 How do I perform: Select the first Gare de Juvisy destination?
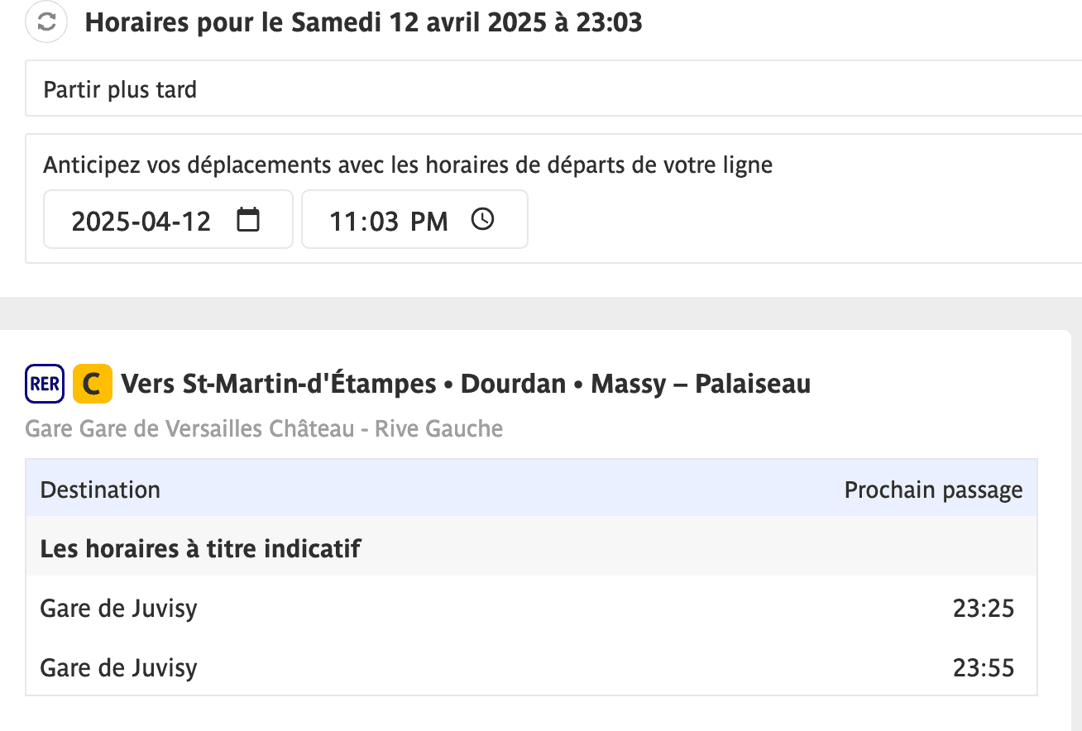pyautogui.click(x=118, y=609)
